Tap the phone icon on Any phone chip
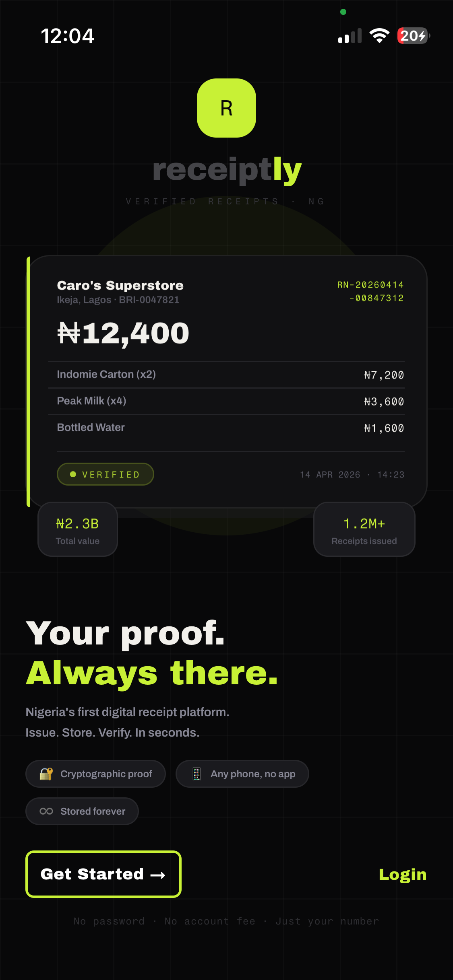The width and height of the screenshot is (453, 980). coord(197,774)
